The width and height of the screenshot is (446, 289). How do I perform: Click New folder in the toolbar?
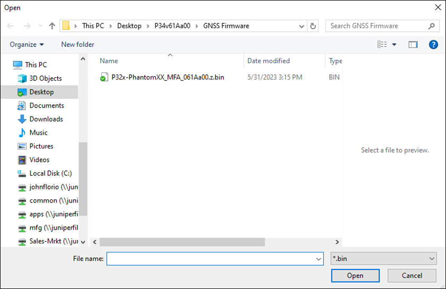click(78, 45)
